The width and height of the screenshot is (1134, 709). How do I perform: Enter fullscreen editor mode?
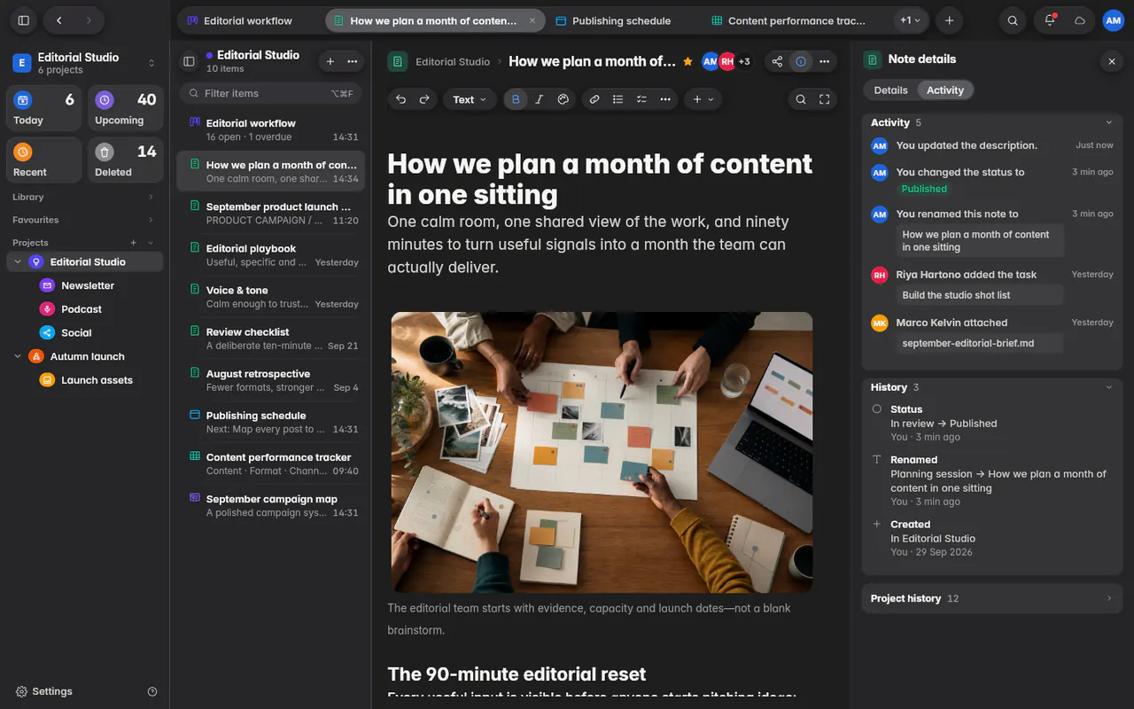pyautogui.click(x=825, y=99)
